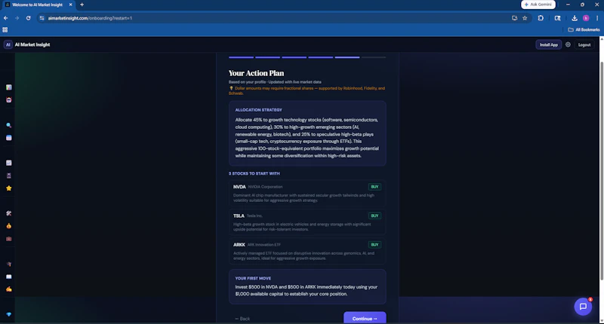604x324 pixels.
Task: Select the NVDA ticker text
Action: coord(239,187)
